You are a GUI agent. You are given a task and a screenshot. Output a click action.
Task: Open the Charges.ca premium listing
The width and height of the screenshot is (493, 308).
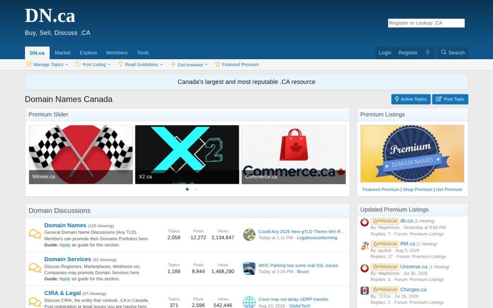tap(413, 289)
